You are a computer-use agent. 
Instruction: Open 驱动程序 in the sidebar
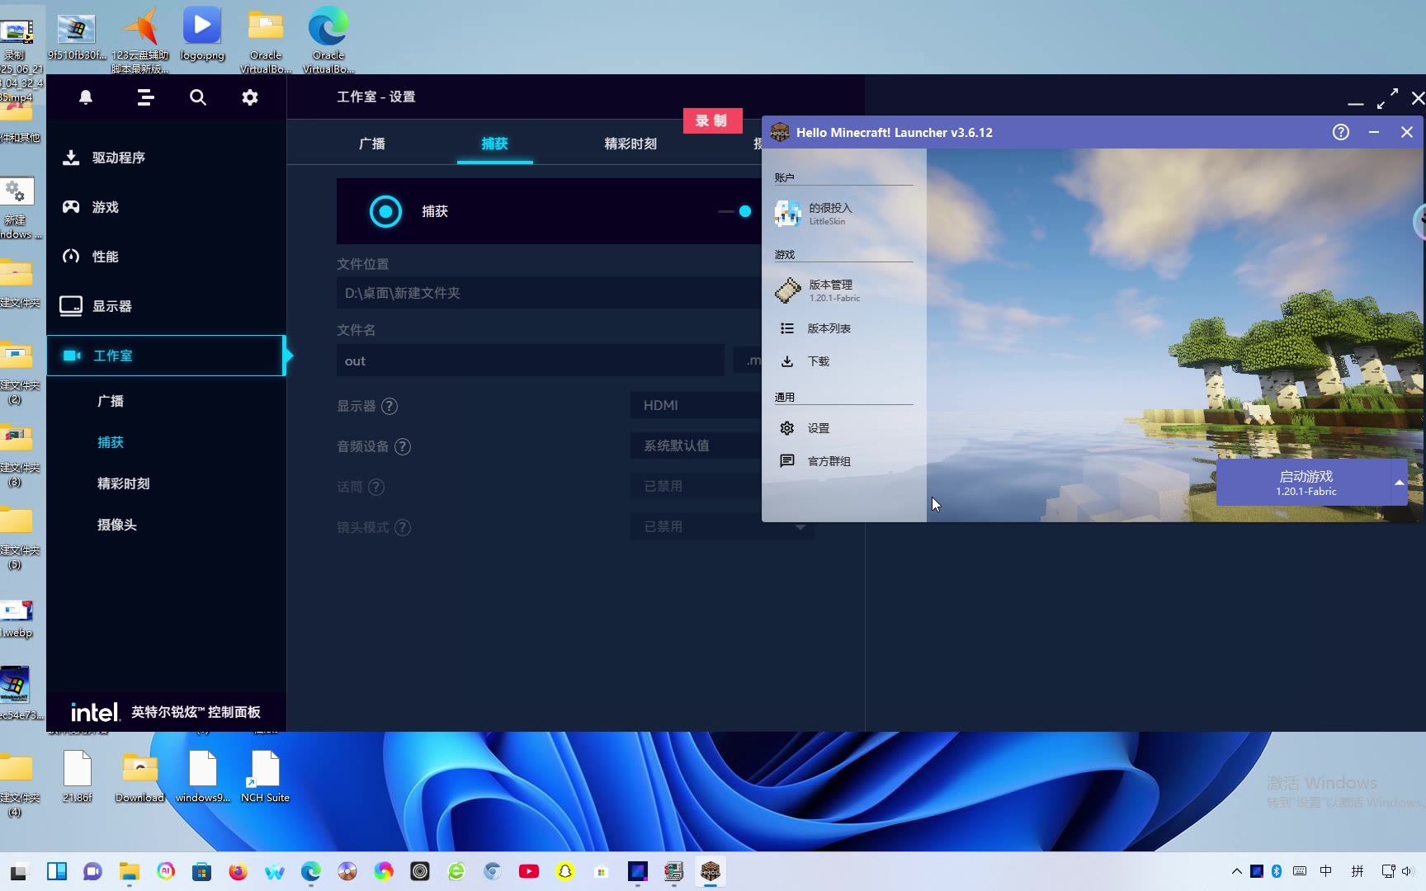pyautogui.click(x=166, y=158)
